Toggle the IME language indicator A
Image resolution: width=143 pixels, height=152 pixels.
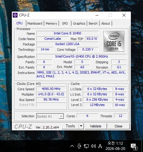[x=100, y=146]
